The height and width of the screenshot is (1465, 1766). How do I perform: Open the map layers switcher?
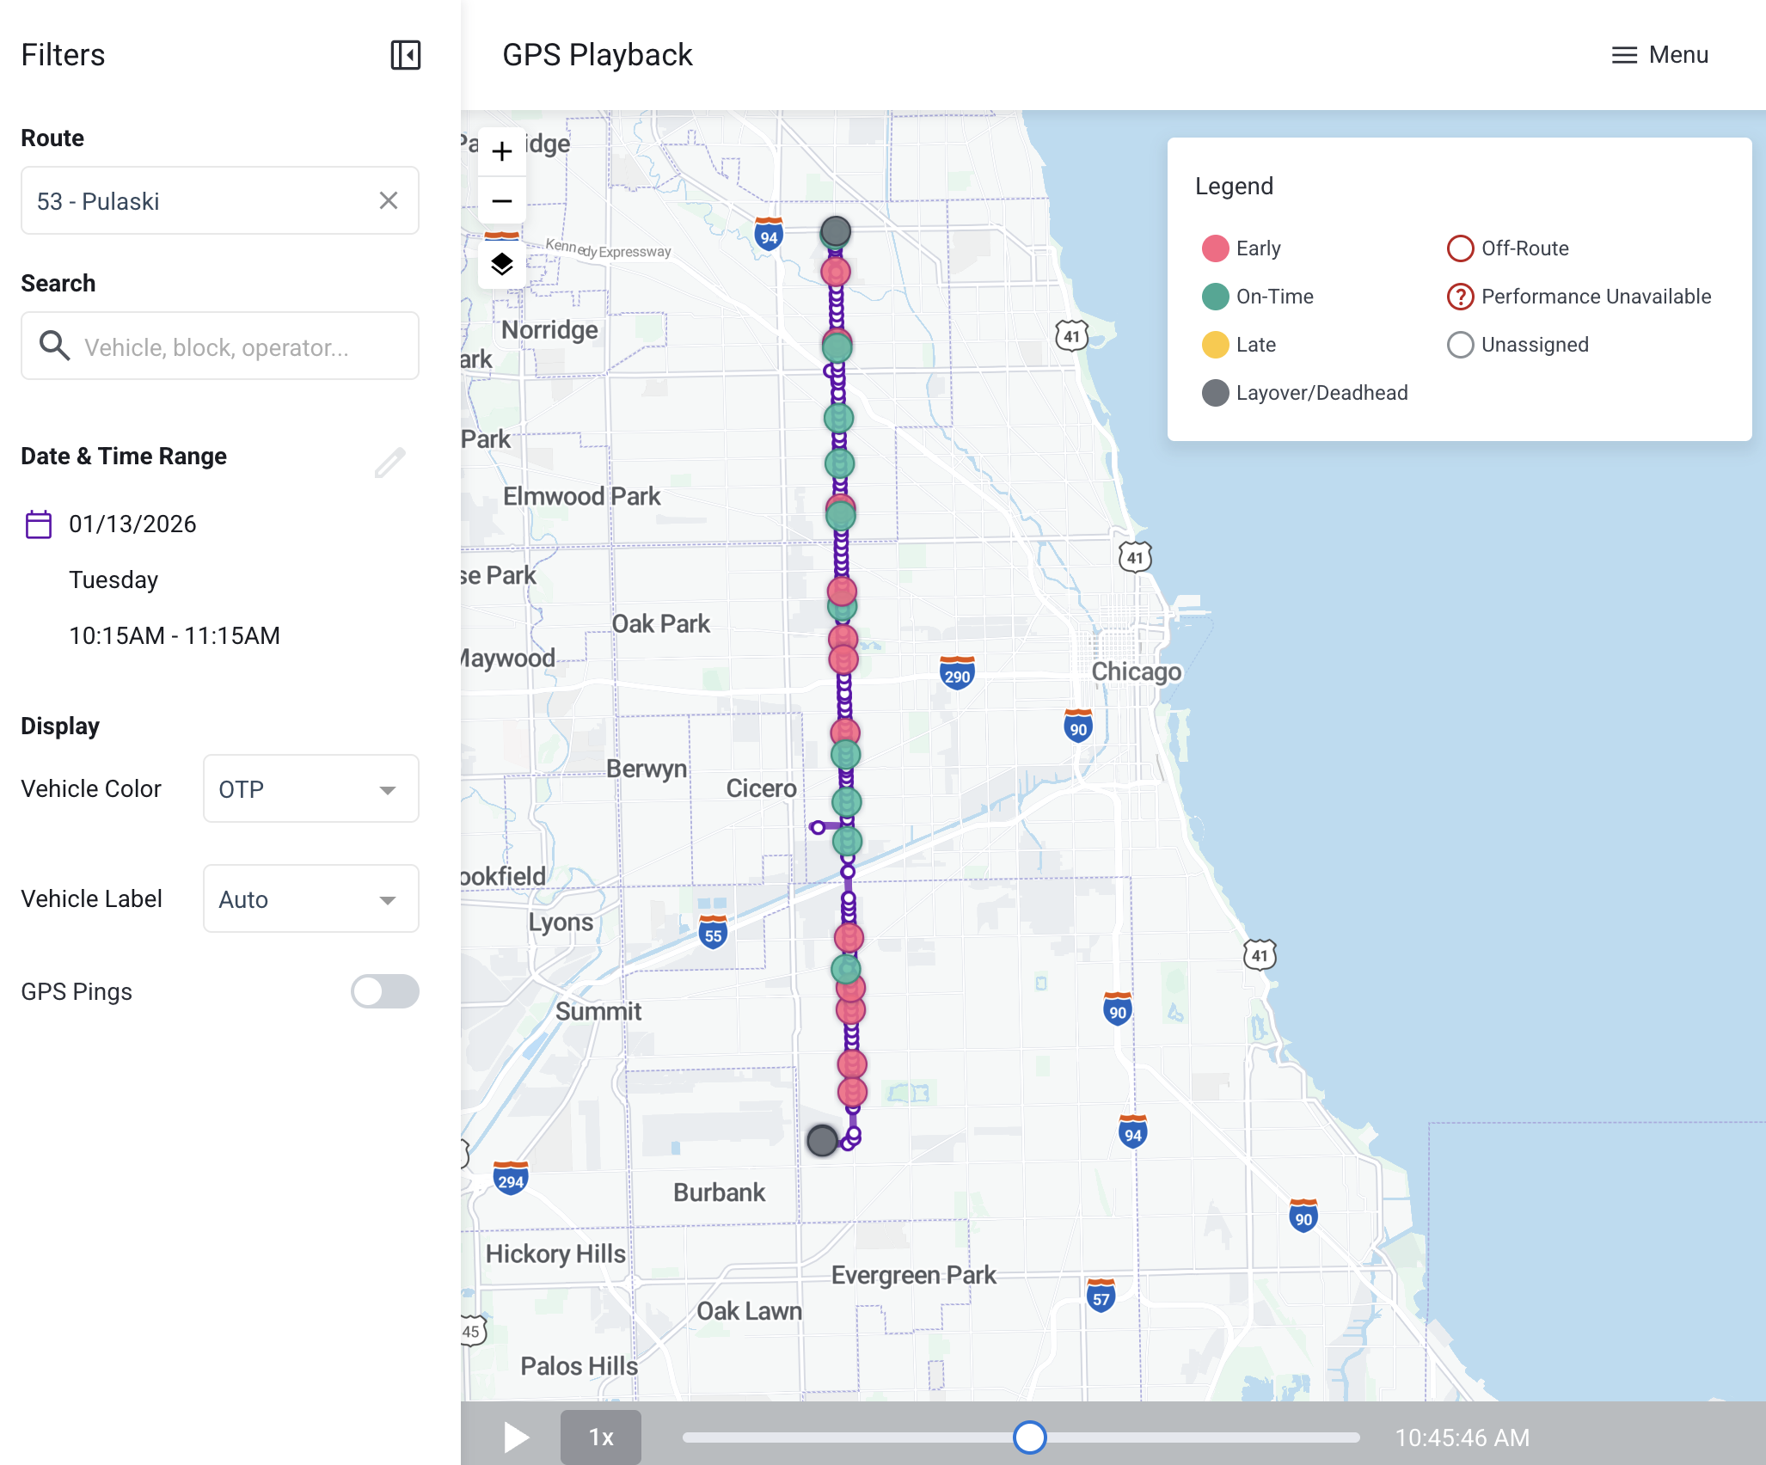[502, 264]
